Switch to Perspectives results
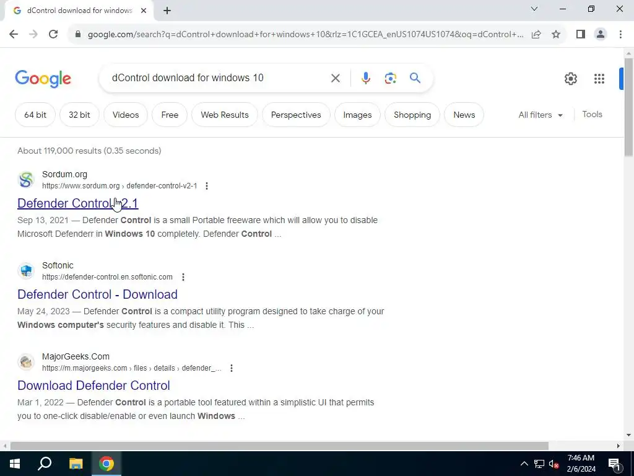 (296, 115)
